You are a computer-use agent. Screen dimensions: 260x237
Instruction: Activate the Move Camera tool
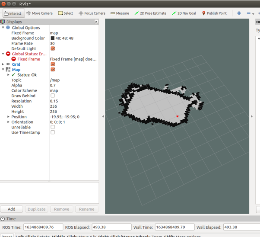(39, 13)
